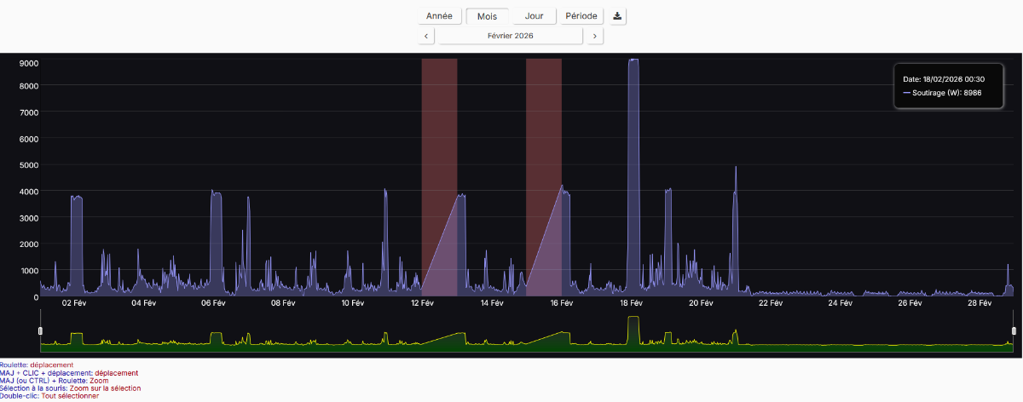Select the Mois view tab
Viewport: 1023px width, 402px height.
click(x=487, y=16)
